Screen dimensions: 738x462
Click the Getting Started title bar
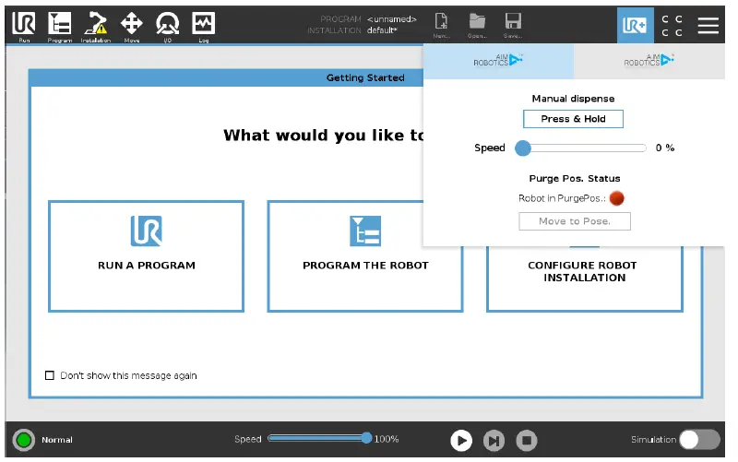point(226,77)
